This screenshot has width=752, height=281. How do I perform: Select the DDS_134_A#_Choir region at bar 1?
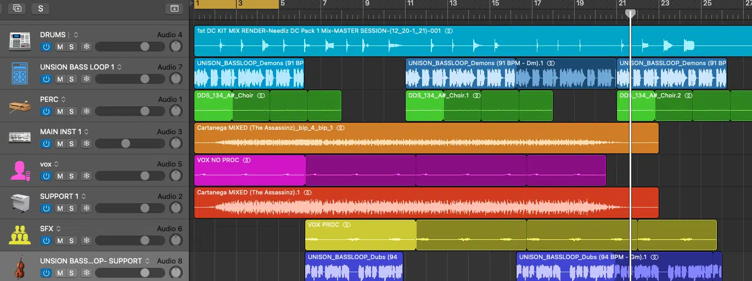[x=214, y=106]
